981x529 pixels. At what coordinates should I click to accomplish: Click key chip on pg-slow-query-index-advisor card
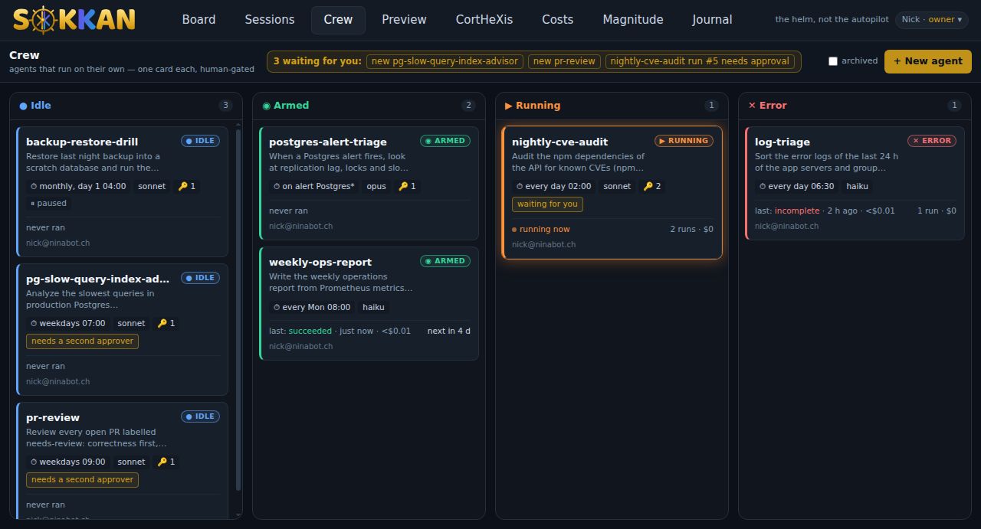point(166,323)
